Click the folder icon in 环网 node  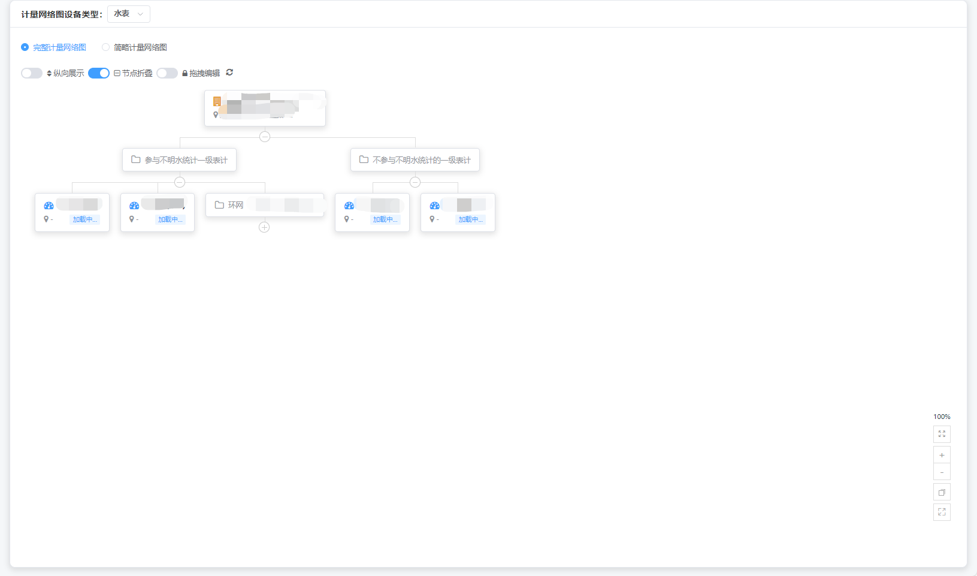click(219, 205)
